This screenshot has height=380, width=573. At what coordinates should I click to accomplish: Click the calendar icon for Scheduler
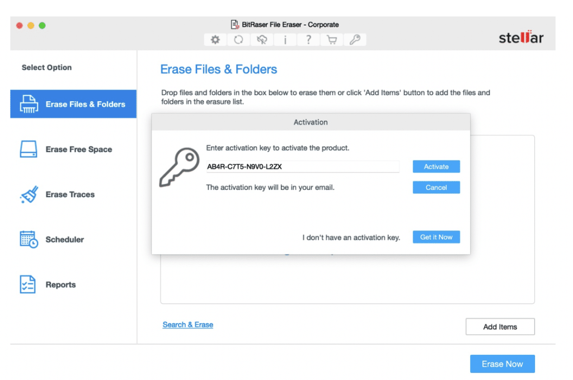click(x=29, y=240)
